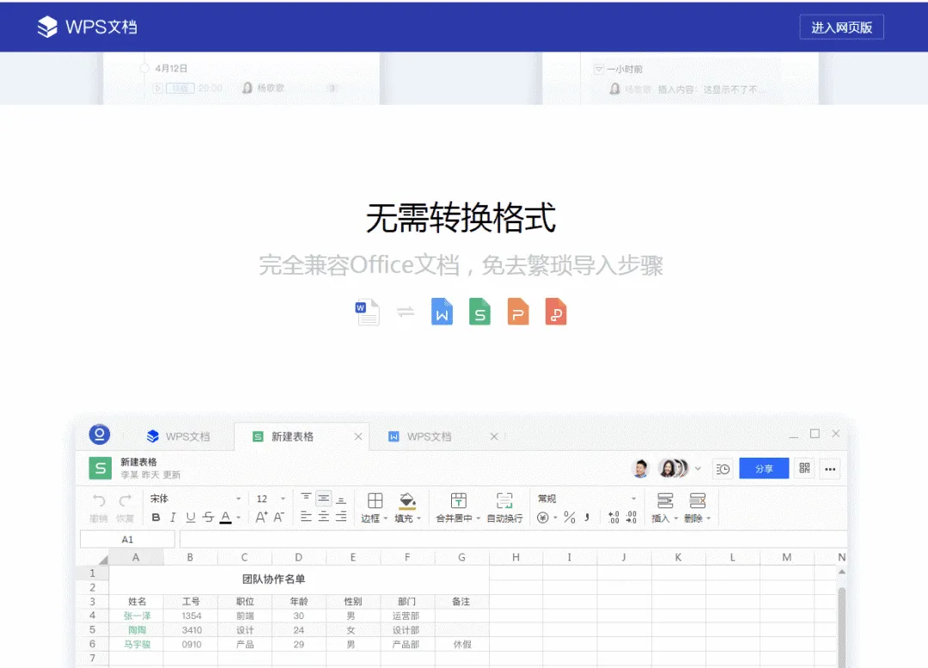
Task: Open the three-dots more options menu
Action: (830, 469)
